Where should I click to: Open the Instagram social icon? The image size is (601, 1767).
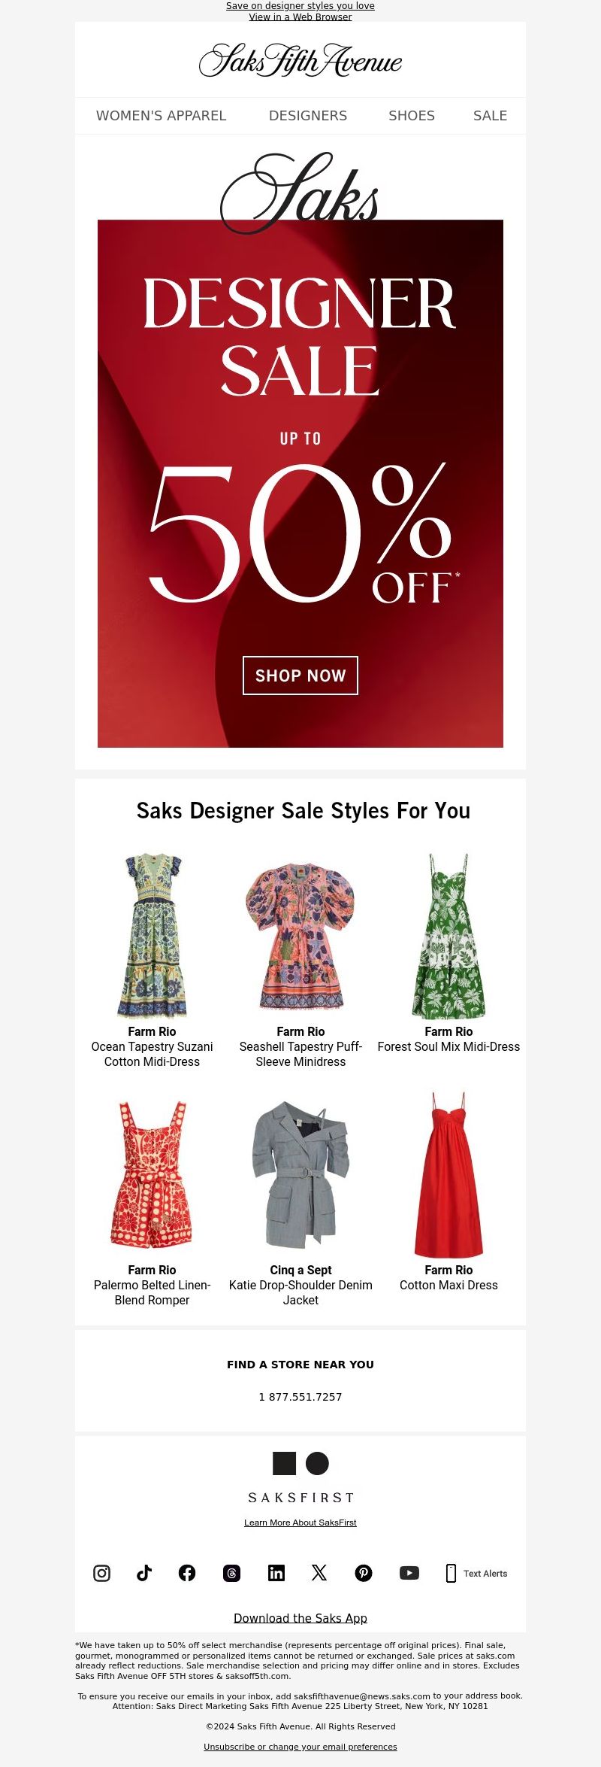(x=101, y=1573)
